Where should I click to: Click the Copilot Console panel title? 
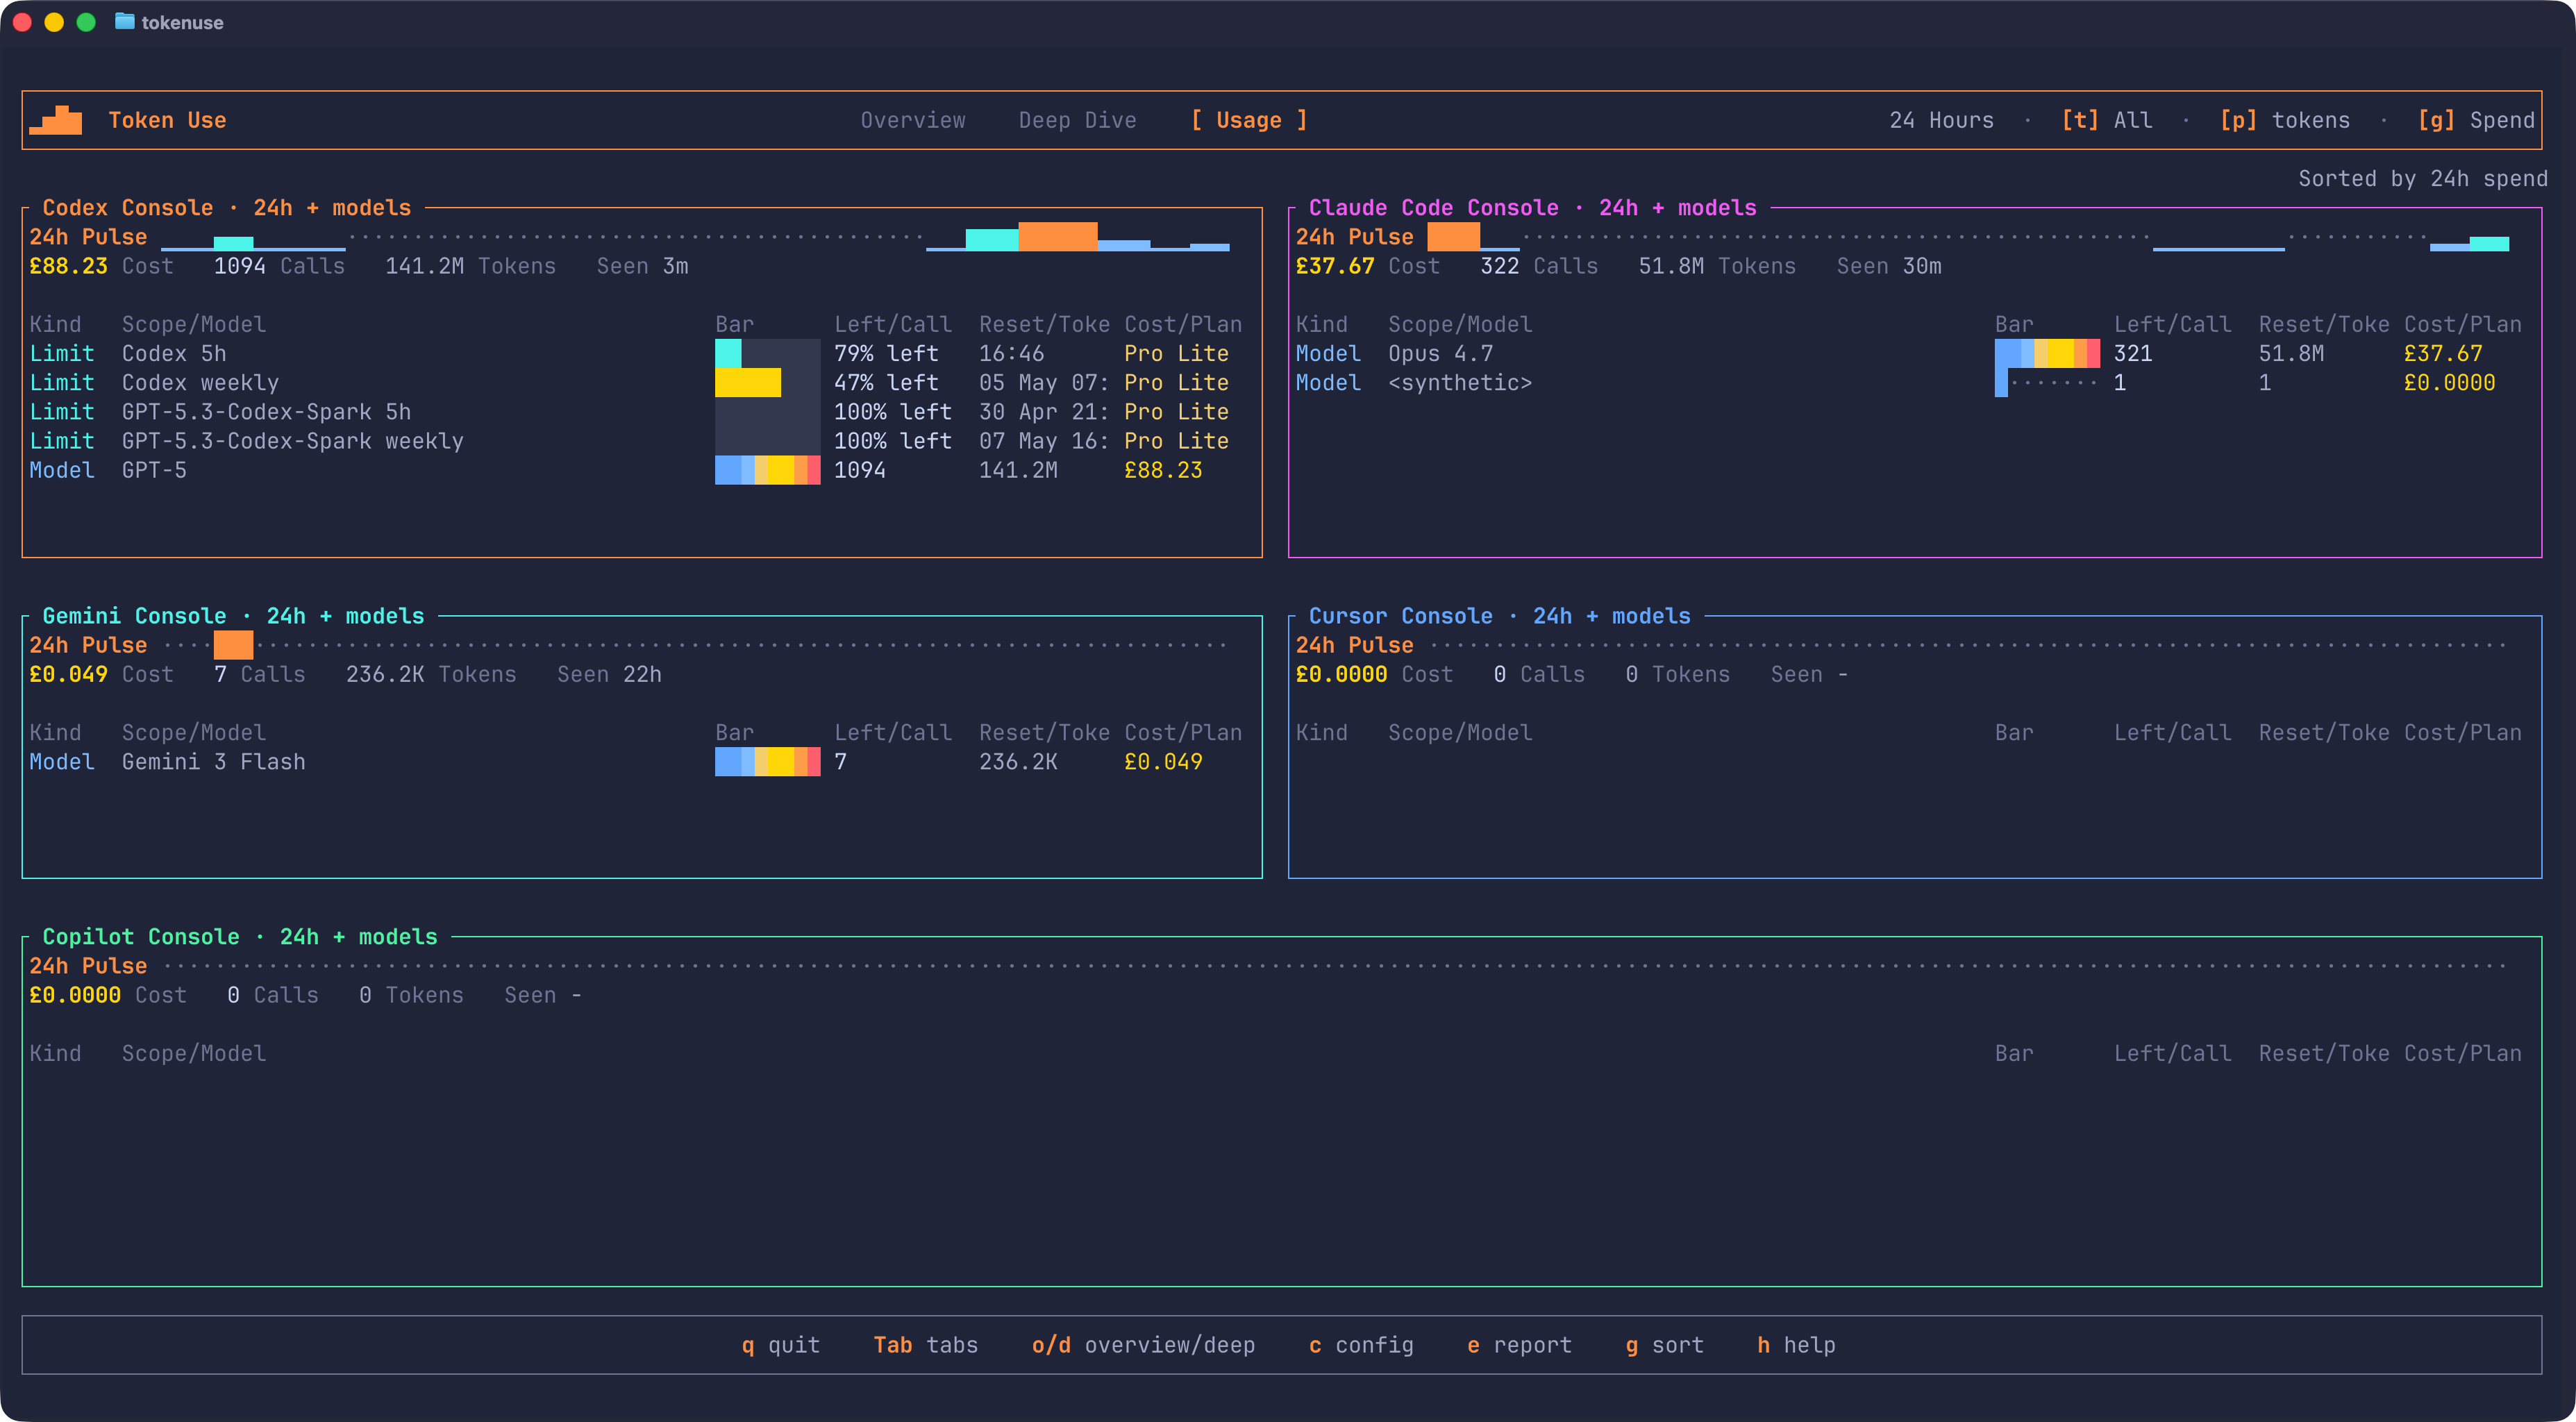tap(239, 936)
